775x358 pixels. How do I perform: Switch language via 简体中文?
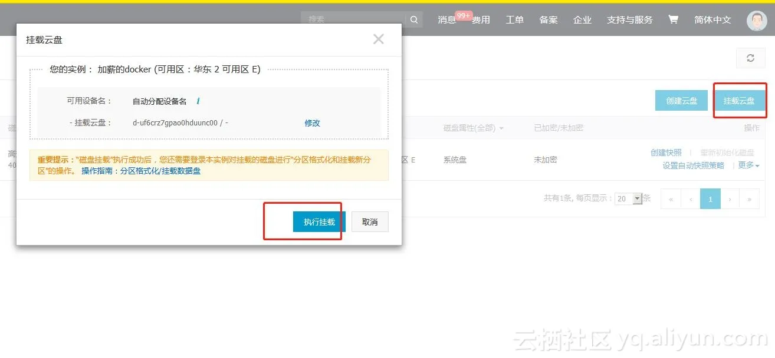tap(712, 20)
